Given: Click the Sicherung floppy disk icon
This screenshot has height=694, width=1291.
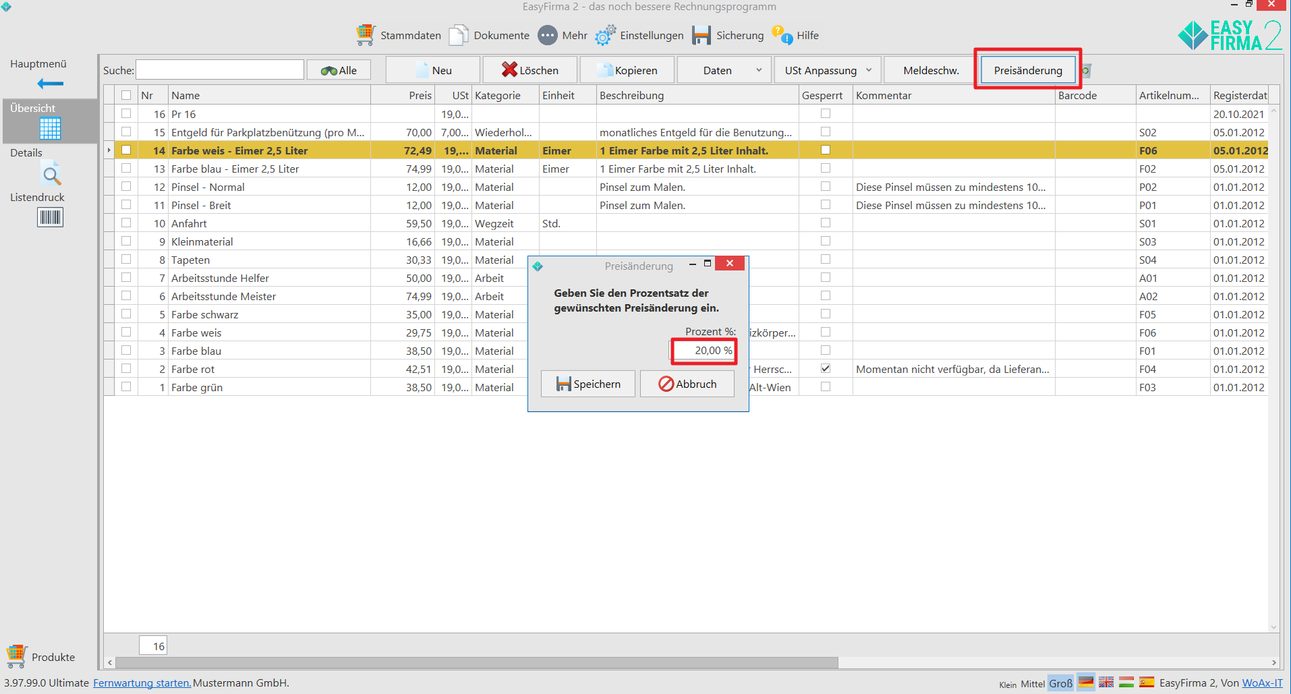Looking at the screenshot, I should click(701, 35).
